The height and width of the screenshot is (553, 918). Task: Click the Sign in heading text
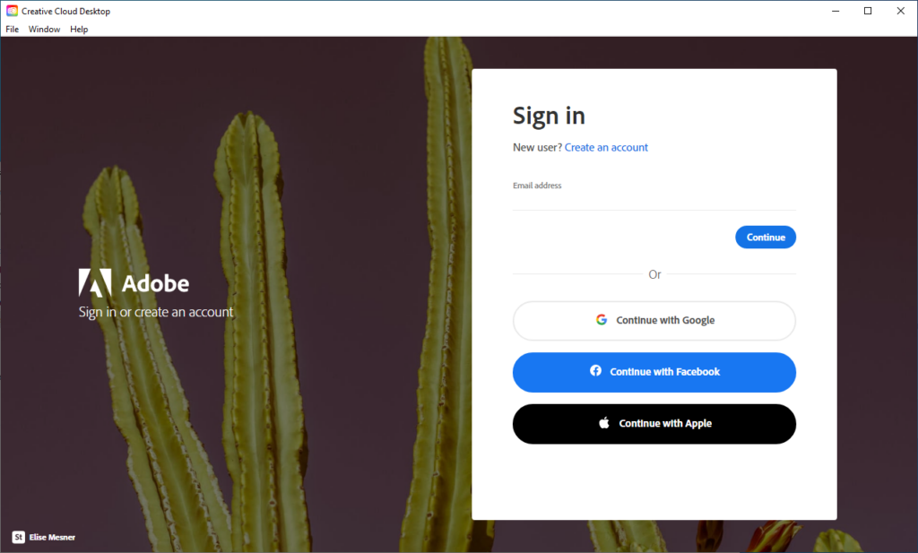[x=549, y=117]
